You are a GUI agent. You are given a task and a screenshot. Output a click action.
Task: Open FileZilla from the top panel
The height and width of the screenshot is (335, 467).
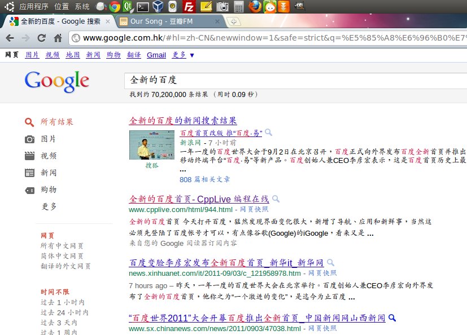(189, 6)
